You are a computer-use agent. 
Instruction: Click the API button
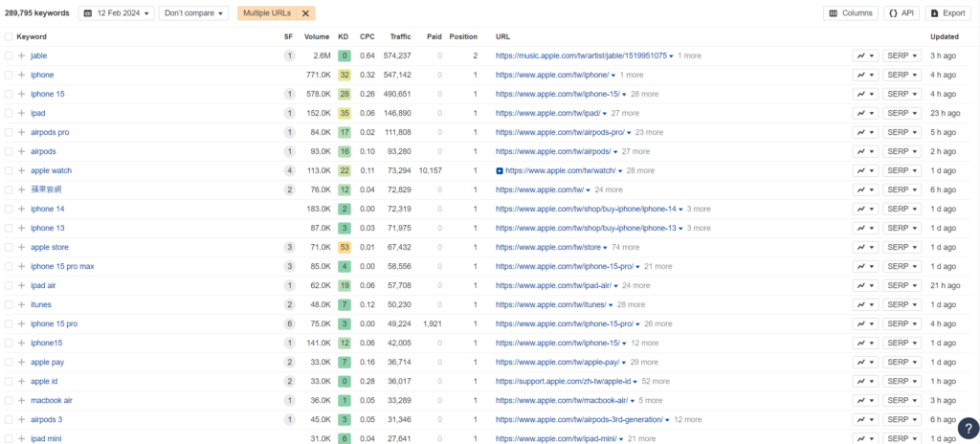click(902, 13)
